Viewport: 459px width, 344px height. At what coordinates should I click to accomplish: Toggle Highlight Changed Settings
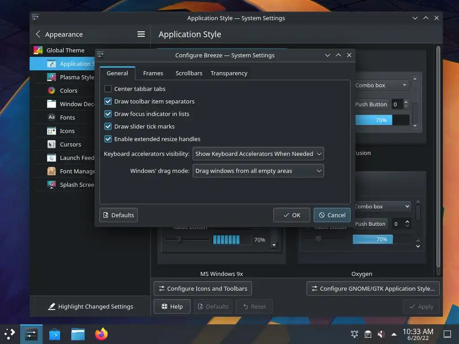coord(90,306)
